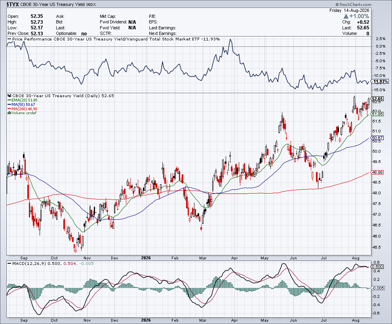392x324 pixels.
Task: Click the blue MA(50) legend line marker
Action: (9, 104)
